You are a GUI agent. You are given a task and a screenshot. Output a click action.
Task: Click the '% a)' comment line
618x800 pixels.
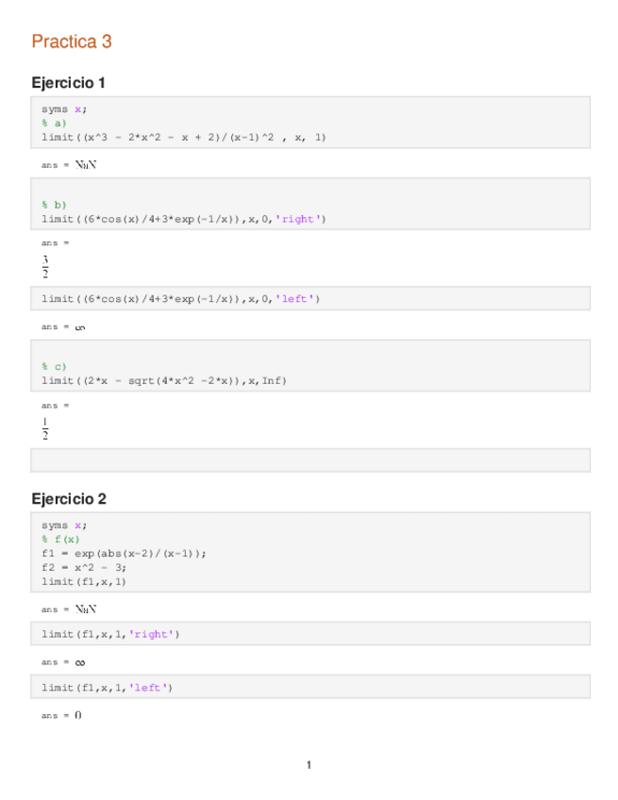point(54,123)
